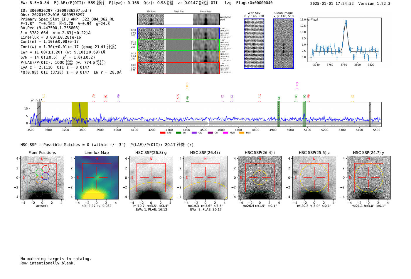Click the Flags:0x00000040 header text
The image size is (411, 279).
pyautogui.click(x=254, y=3)
